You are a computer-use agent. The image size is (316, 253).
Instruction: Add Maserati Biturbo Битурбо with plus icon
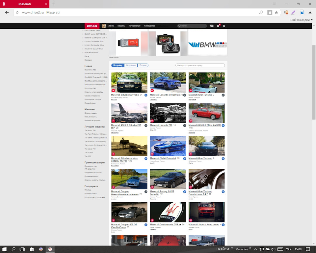(146, 95)
